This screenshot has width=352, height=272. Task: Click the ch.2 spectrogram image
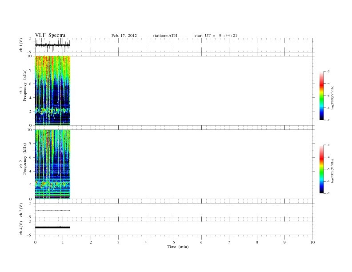(x=53, y=164)
